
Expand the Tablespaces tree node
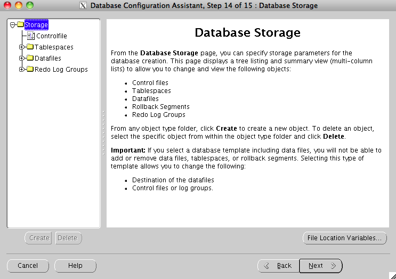point(22,47)
